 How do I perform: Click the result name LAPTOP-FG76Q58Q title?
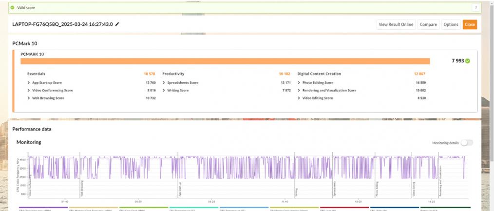point(62,24)
